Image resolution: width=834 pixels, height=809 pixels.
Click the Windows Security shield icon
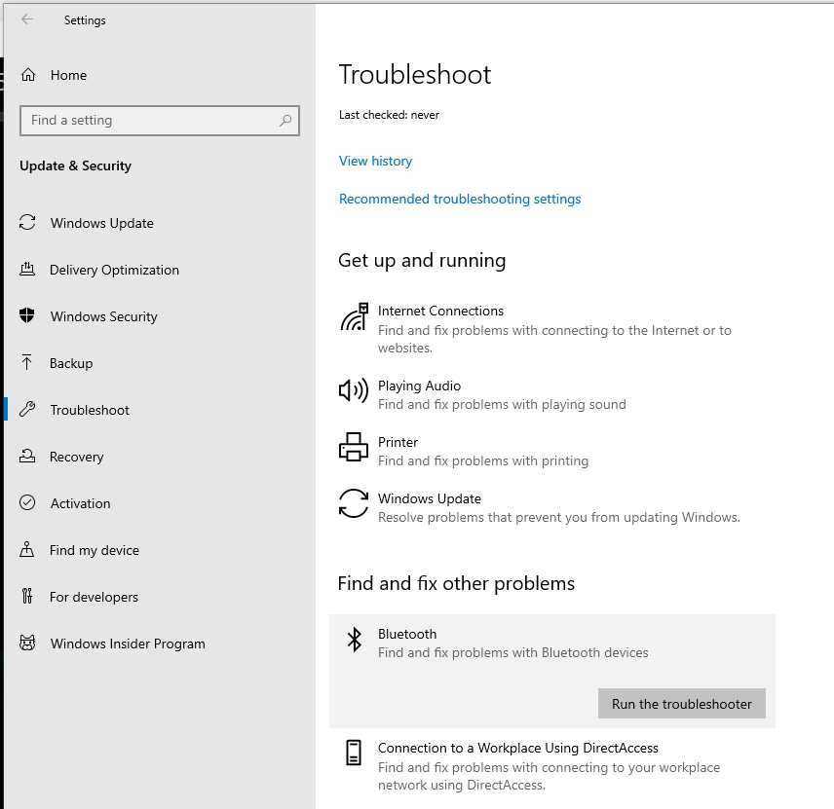coord(27,316)
